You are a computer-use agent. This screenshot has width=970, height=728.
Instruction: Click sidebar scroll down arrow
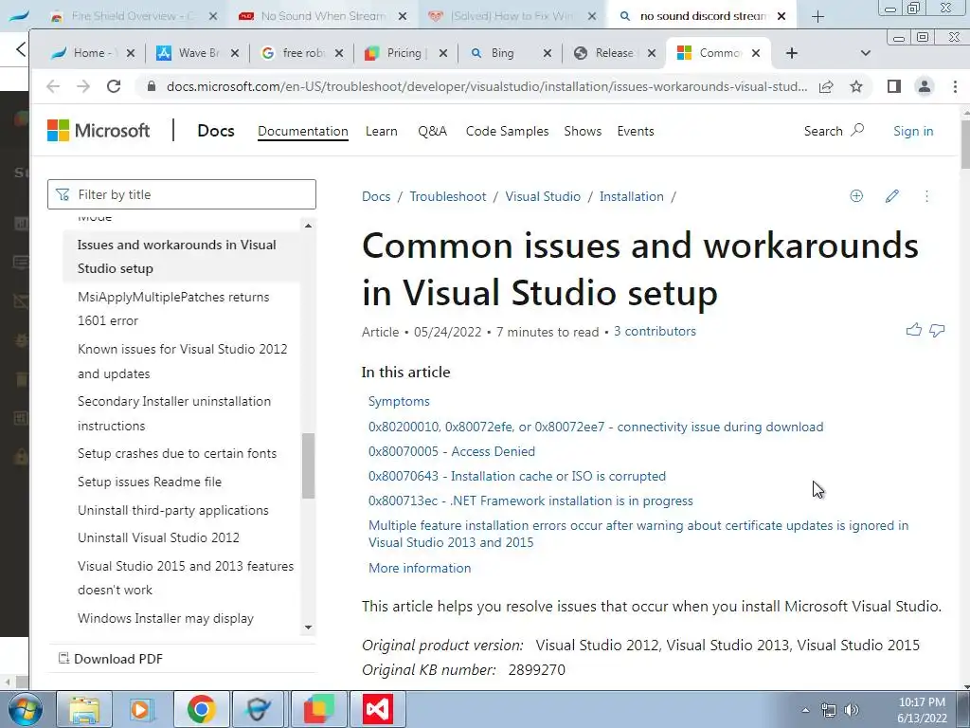coord(308,628)
